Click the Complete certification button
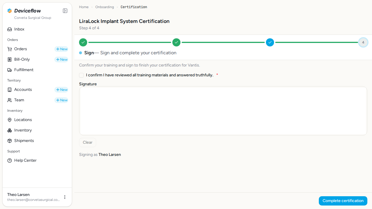This screenshot has height=209, width=372. tap(343, 201)
